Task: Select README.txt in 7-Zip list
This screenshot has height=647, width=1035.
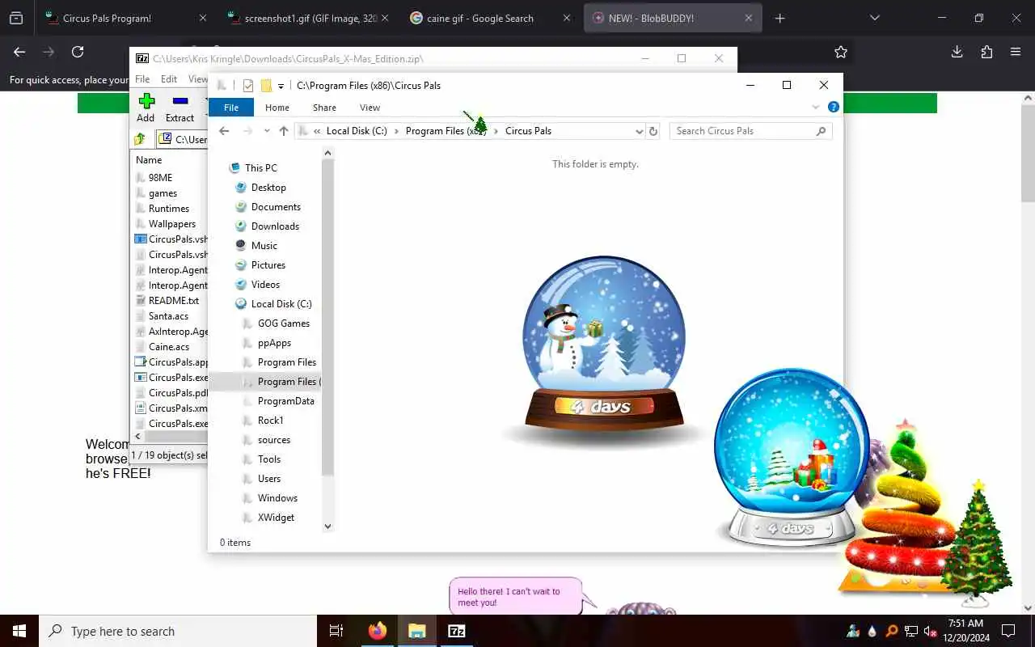Action: (173, 301)
